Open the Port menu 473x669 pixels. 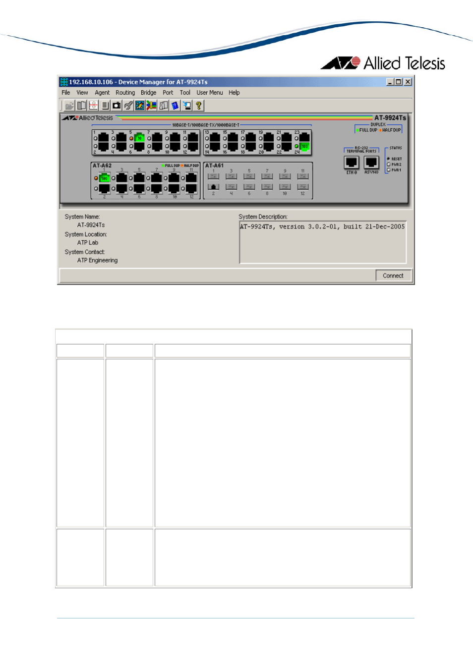[168, 93]
